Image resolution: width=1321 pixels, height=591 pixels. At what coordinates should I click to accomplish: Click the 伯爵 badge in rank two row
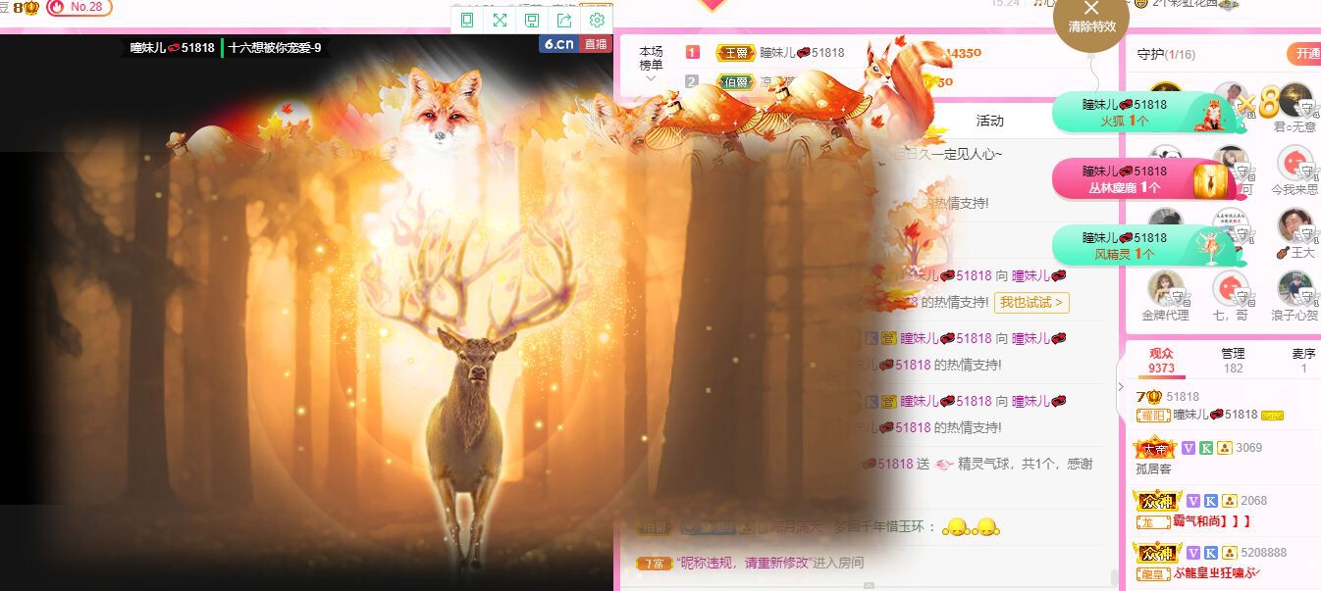(735, 81)
